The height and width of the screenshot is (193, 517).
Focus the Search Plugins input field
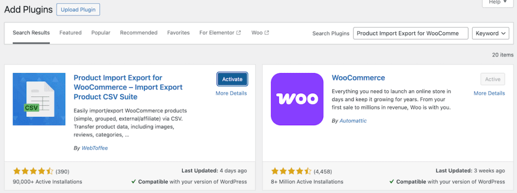pos(410,33)
